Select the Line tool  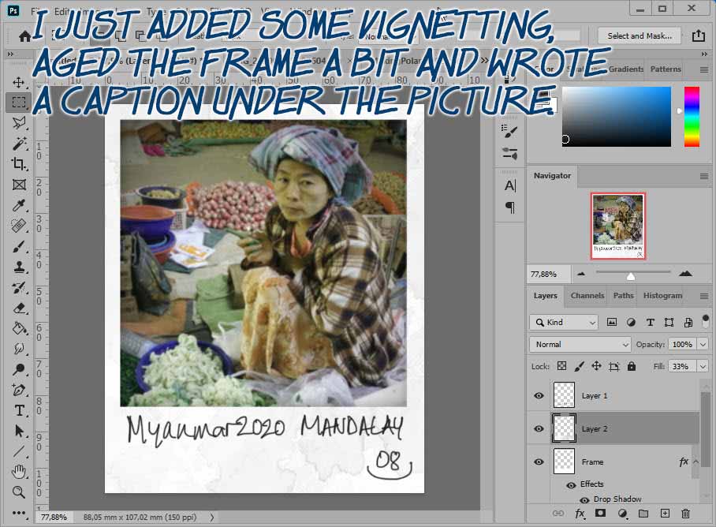(18, 451)
